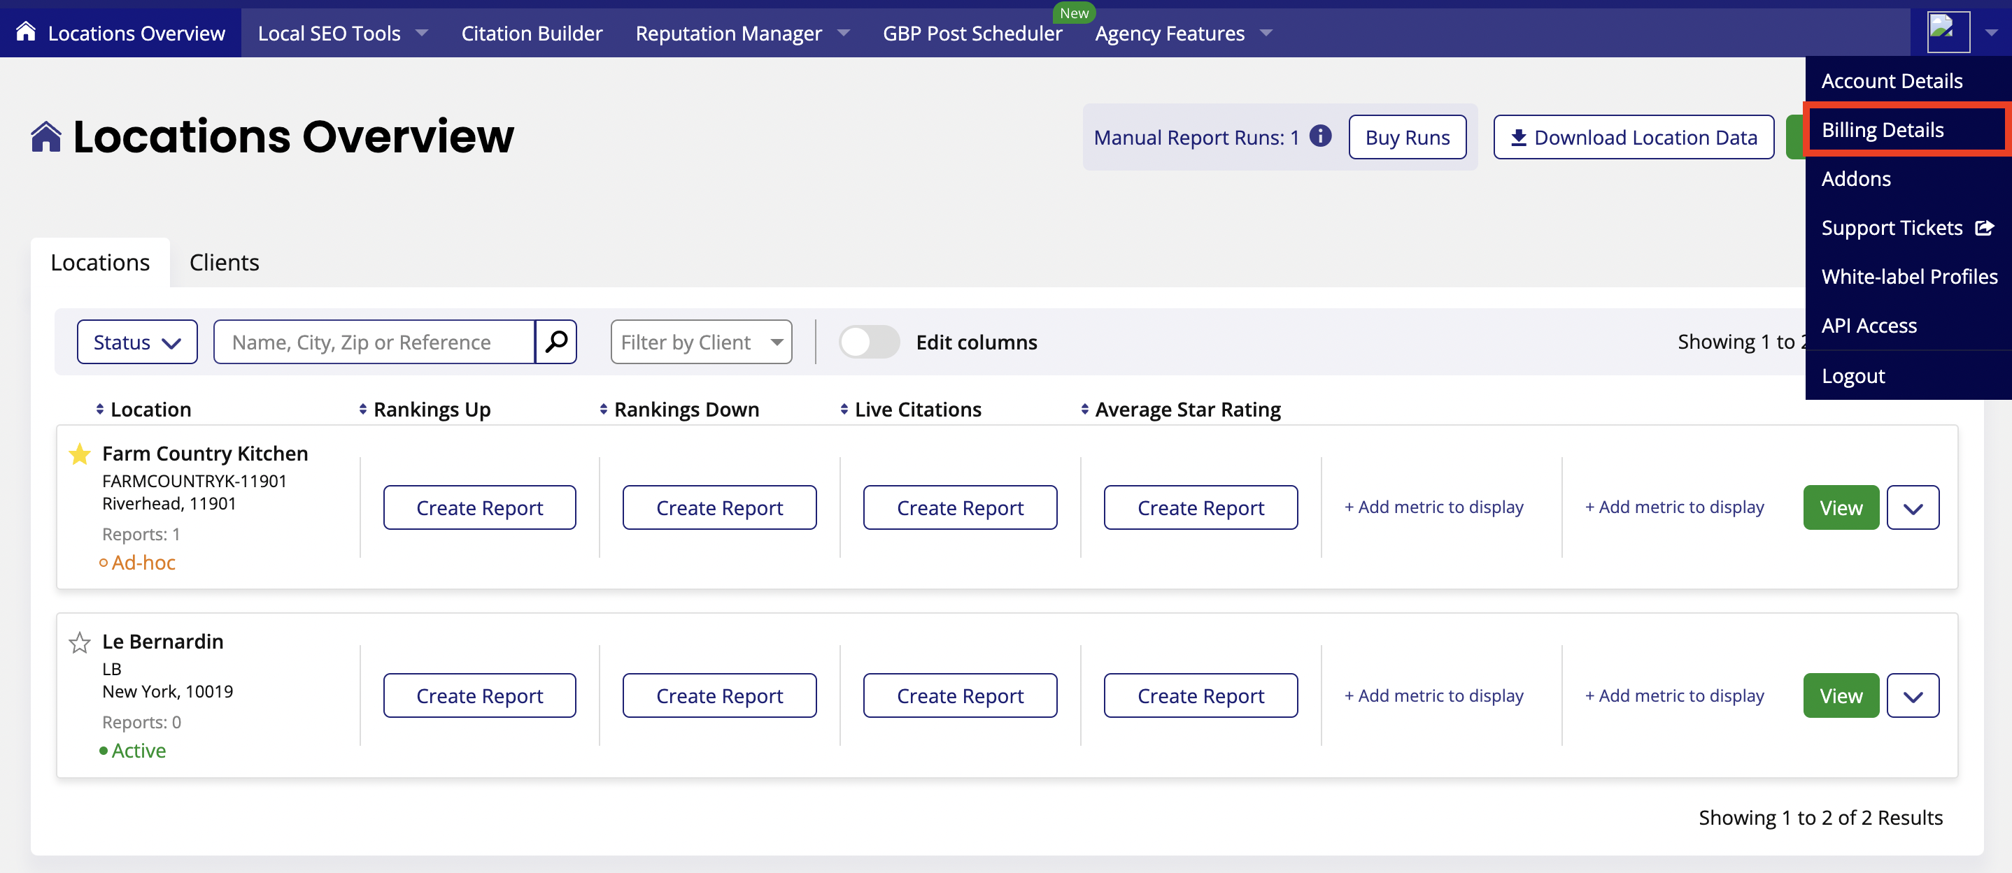Click the info icon next to Manual Report Runs
Viewport: 2012px width, 873px height.
1320,136
